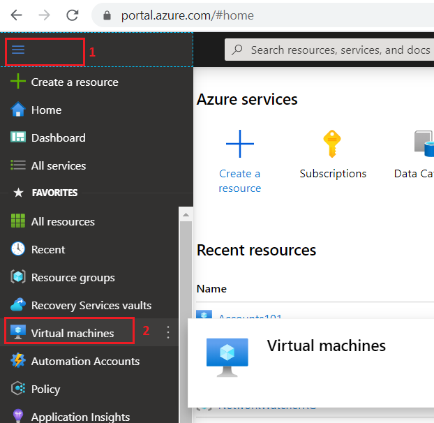Click the Recent clock icon

point(18,248)
